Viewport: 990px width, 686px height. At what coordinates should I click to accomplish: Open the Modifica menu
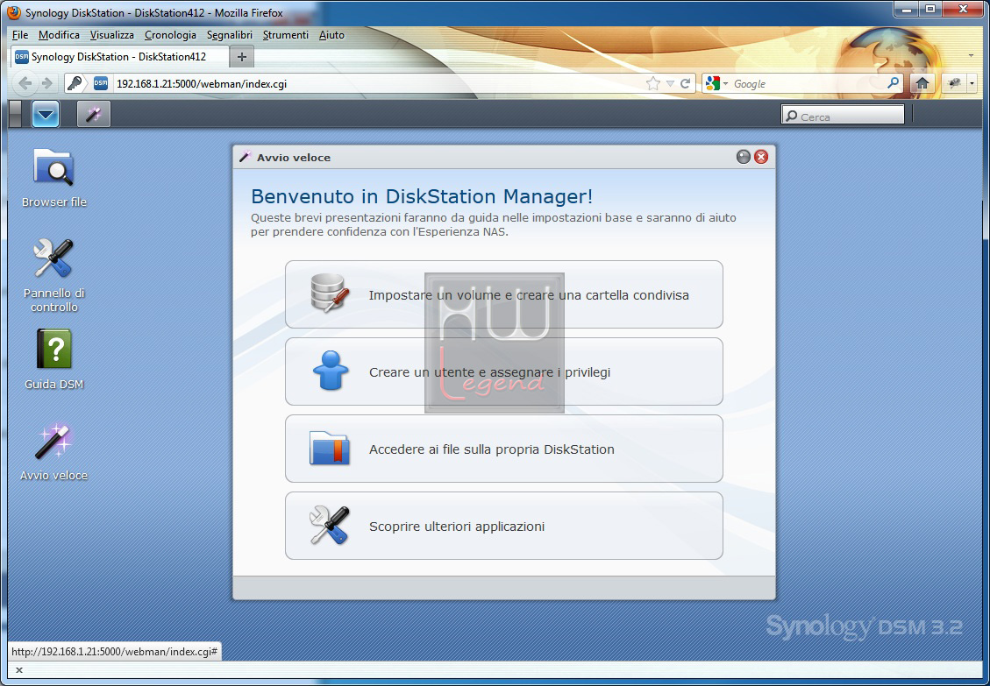tap(59, 35)
